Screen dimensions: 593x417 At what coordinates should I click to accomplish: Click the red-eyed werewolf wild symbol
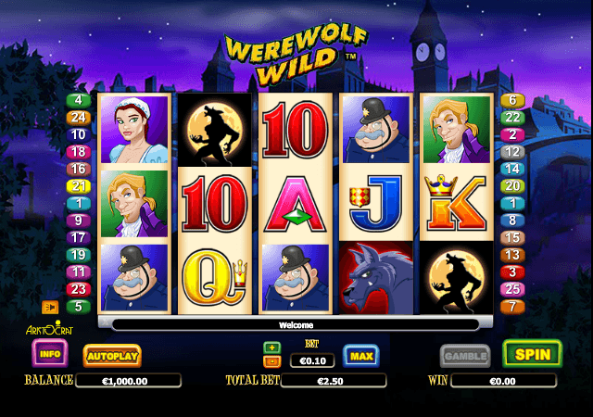coord(376,278)
